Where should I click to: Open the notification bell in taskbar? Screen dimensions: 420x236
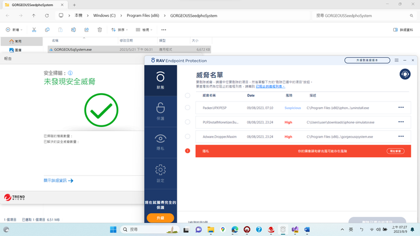[412, 230]
